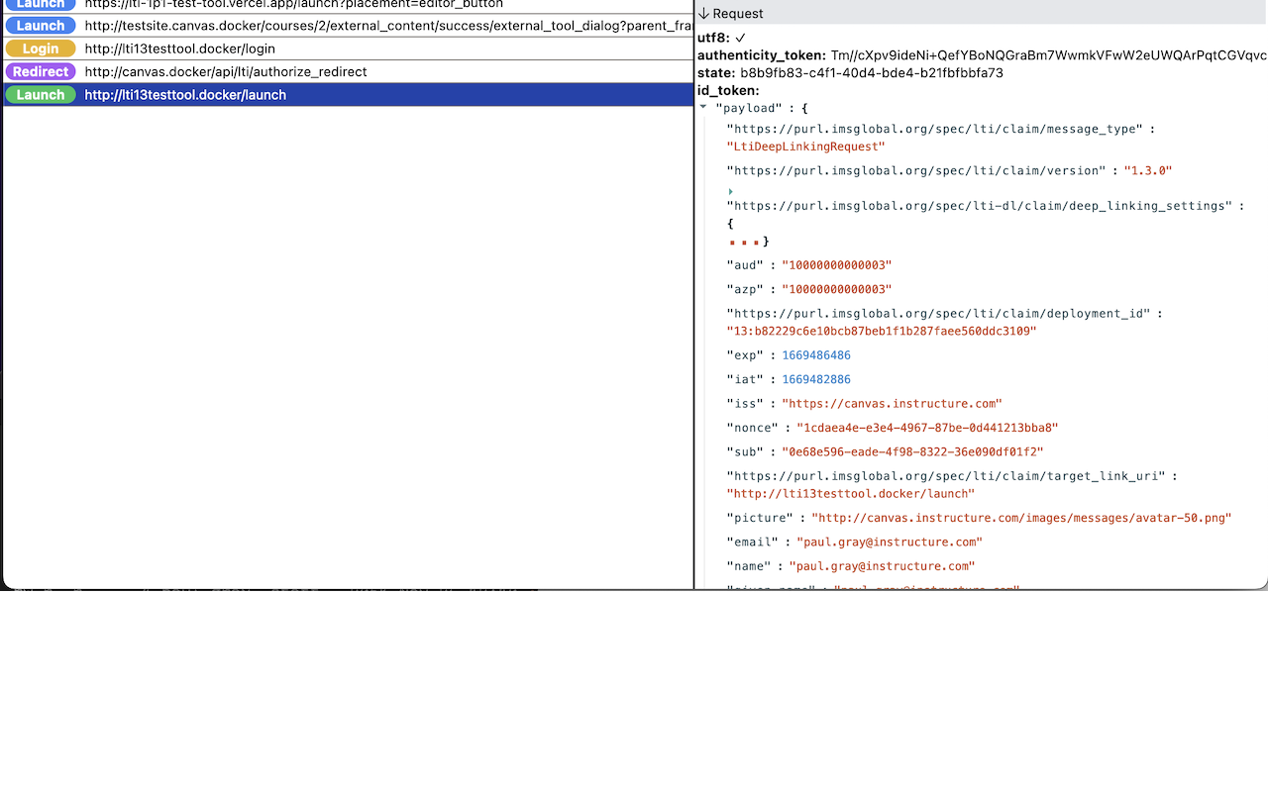Click the utf8 checkmark value
This screenshot has width=1268, height=792.
coord(740,38)
